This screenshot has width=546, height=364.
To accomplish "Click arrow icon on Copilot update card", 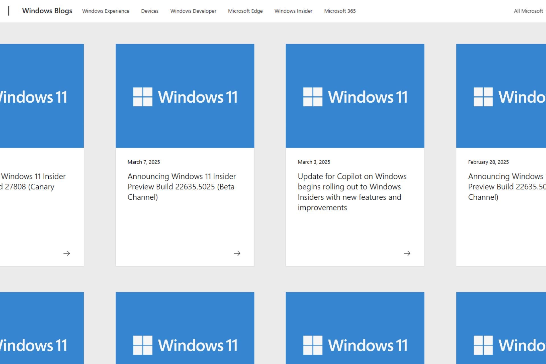I will pos(407,253).
